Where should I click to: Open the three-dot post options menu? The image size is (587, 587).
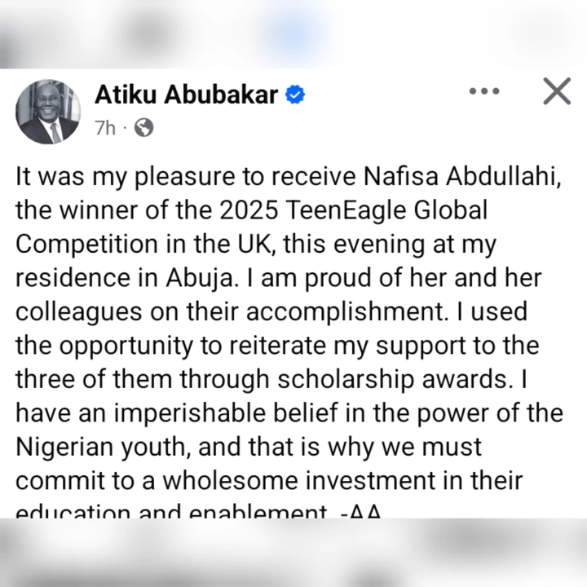[x=484, y=91]
